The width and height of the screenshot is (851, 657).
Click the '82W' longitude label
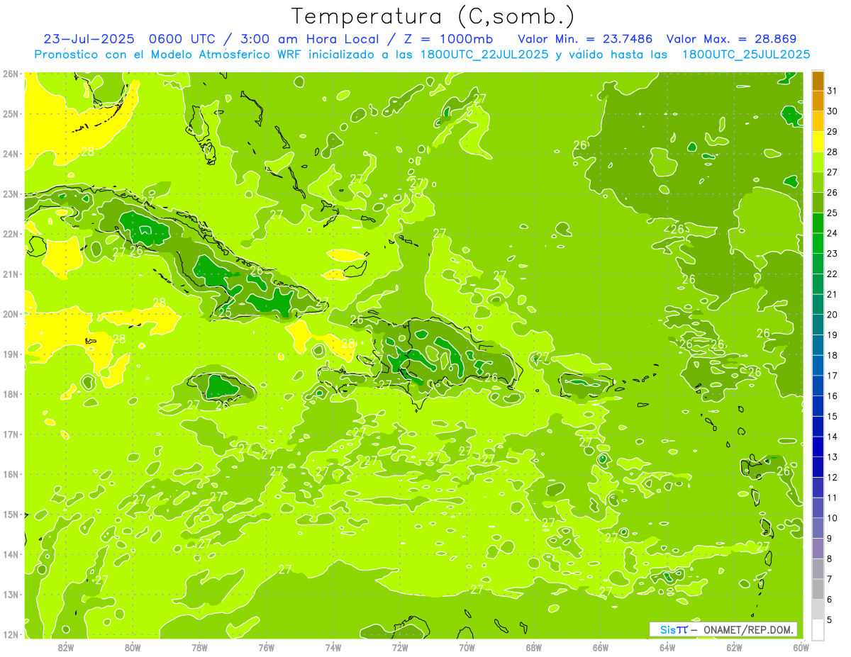(66, 646)
